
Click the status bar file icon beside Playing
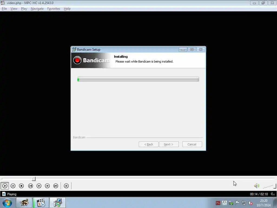coord(4,194)
